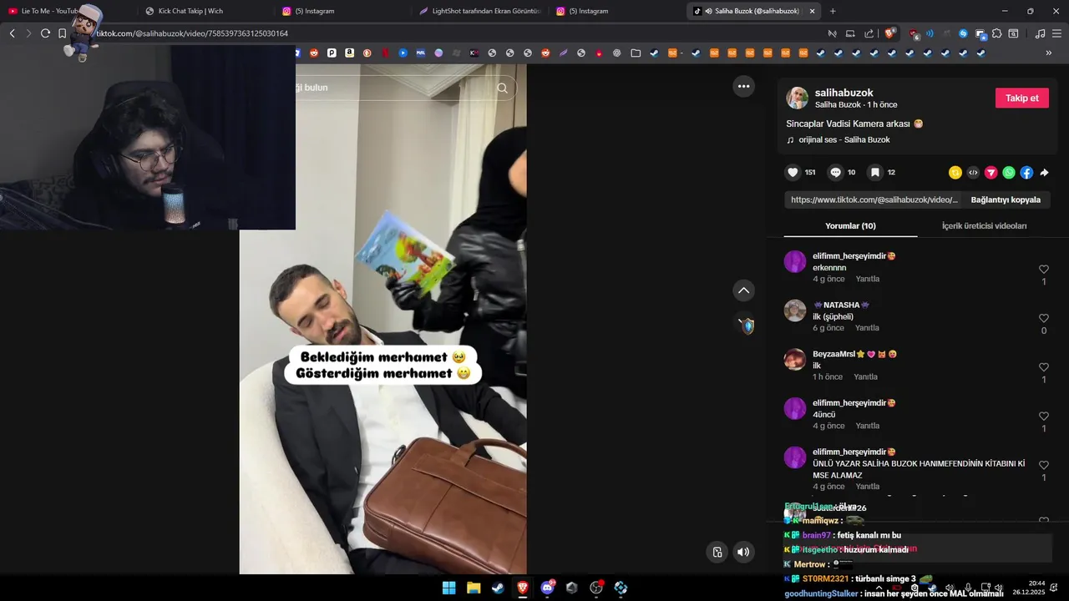Open the music note playlist icon
This screenshot has height=601, width=1069.
click(1040, 33)
